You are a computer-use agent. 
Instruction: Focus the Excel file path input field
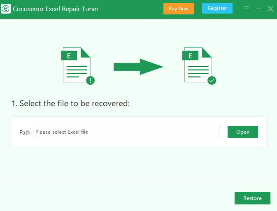point(126,132)
